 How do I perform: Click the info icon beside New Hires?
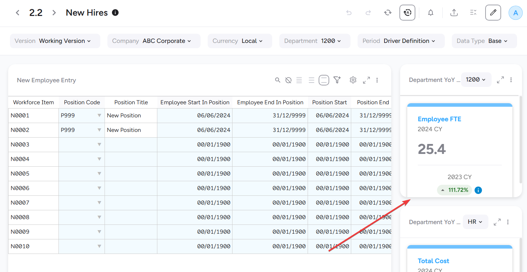(115, 13)
